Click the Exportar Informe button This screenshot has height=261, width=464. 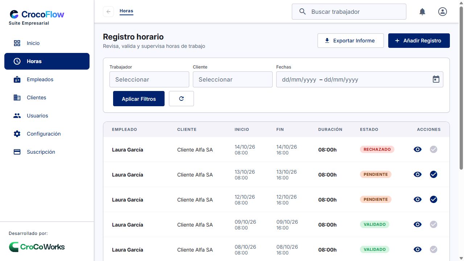(351, 41)
